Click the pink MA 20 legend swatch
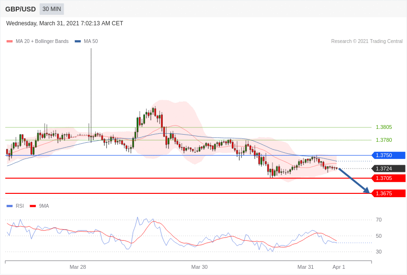Viewport: 407px width, 275px height. click(x=10, y=42)
